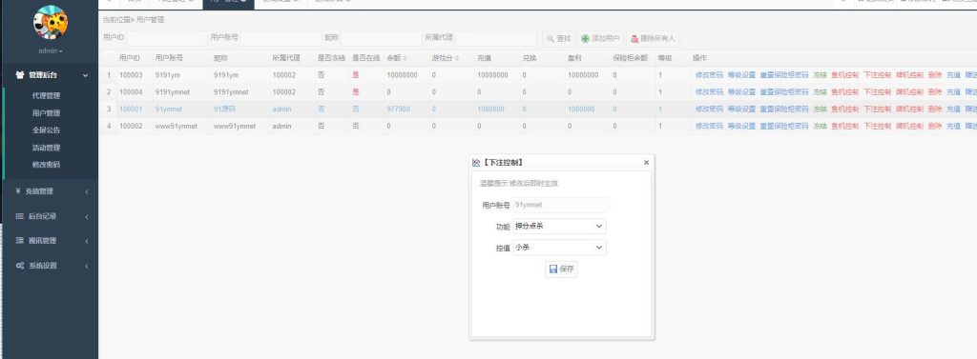Click the 100001 用户ID cell
The width and height of the screenshot is (977, 359).
click(x=131, y=109)
